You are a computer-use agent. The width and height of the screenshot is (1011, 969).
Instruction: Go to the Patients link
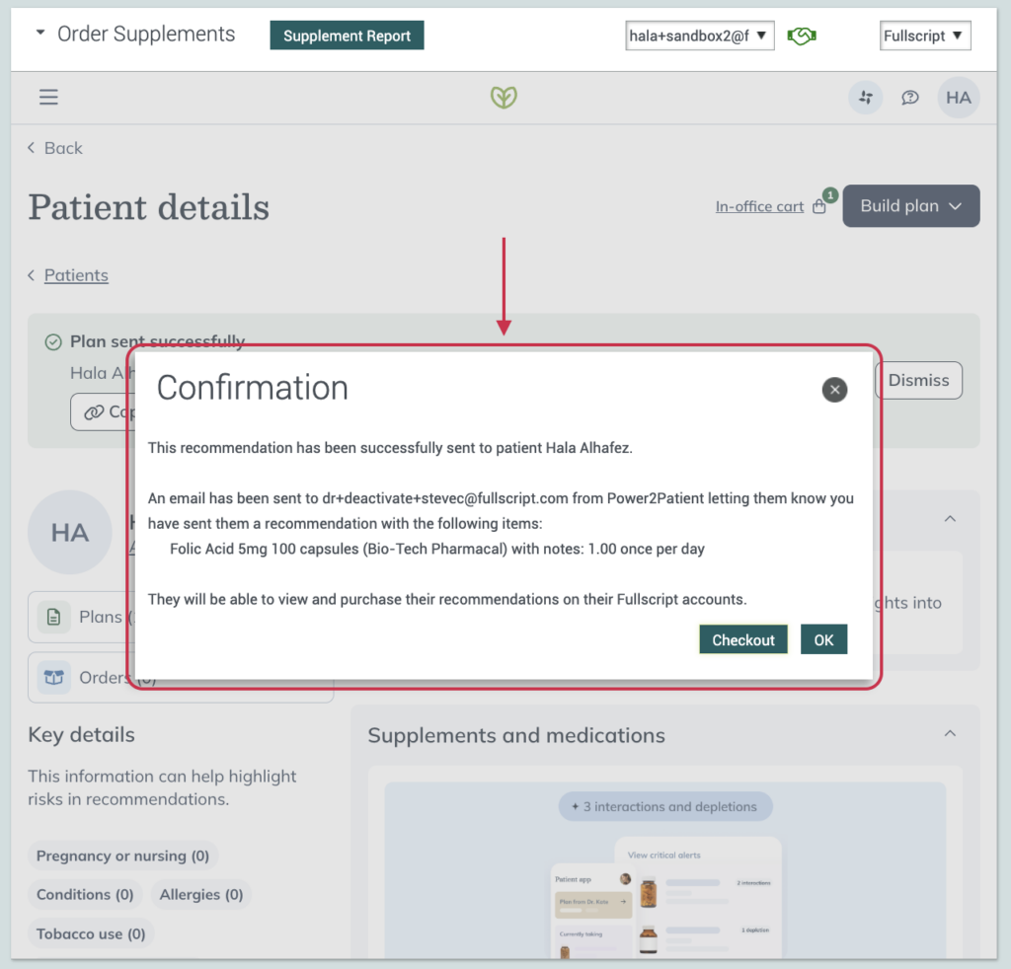point(76,275)
